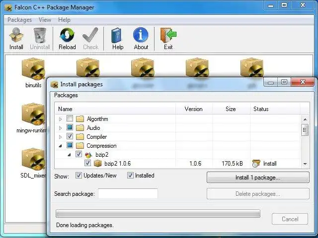Toggle the Installed show checkbox
Viewport: 318px width, 238px height.
point(130,175)
